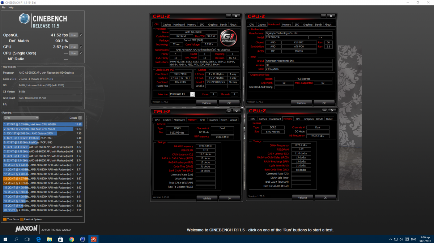Minimize the CPU-tab CPU-Z window

(229, 16)
